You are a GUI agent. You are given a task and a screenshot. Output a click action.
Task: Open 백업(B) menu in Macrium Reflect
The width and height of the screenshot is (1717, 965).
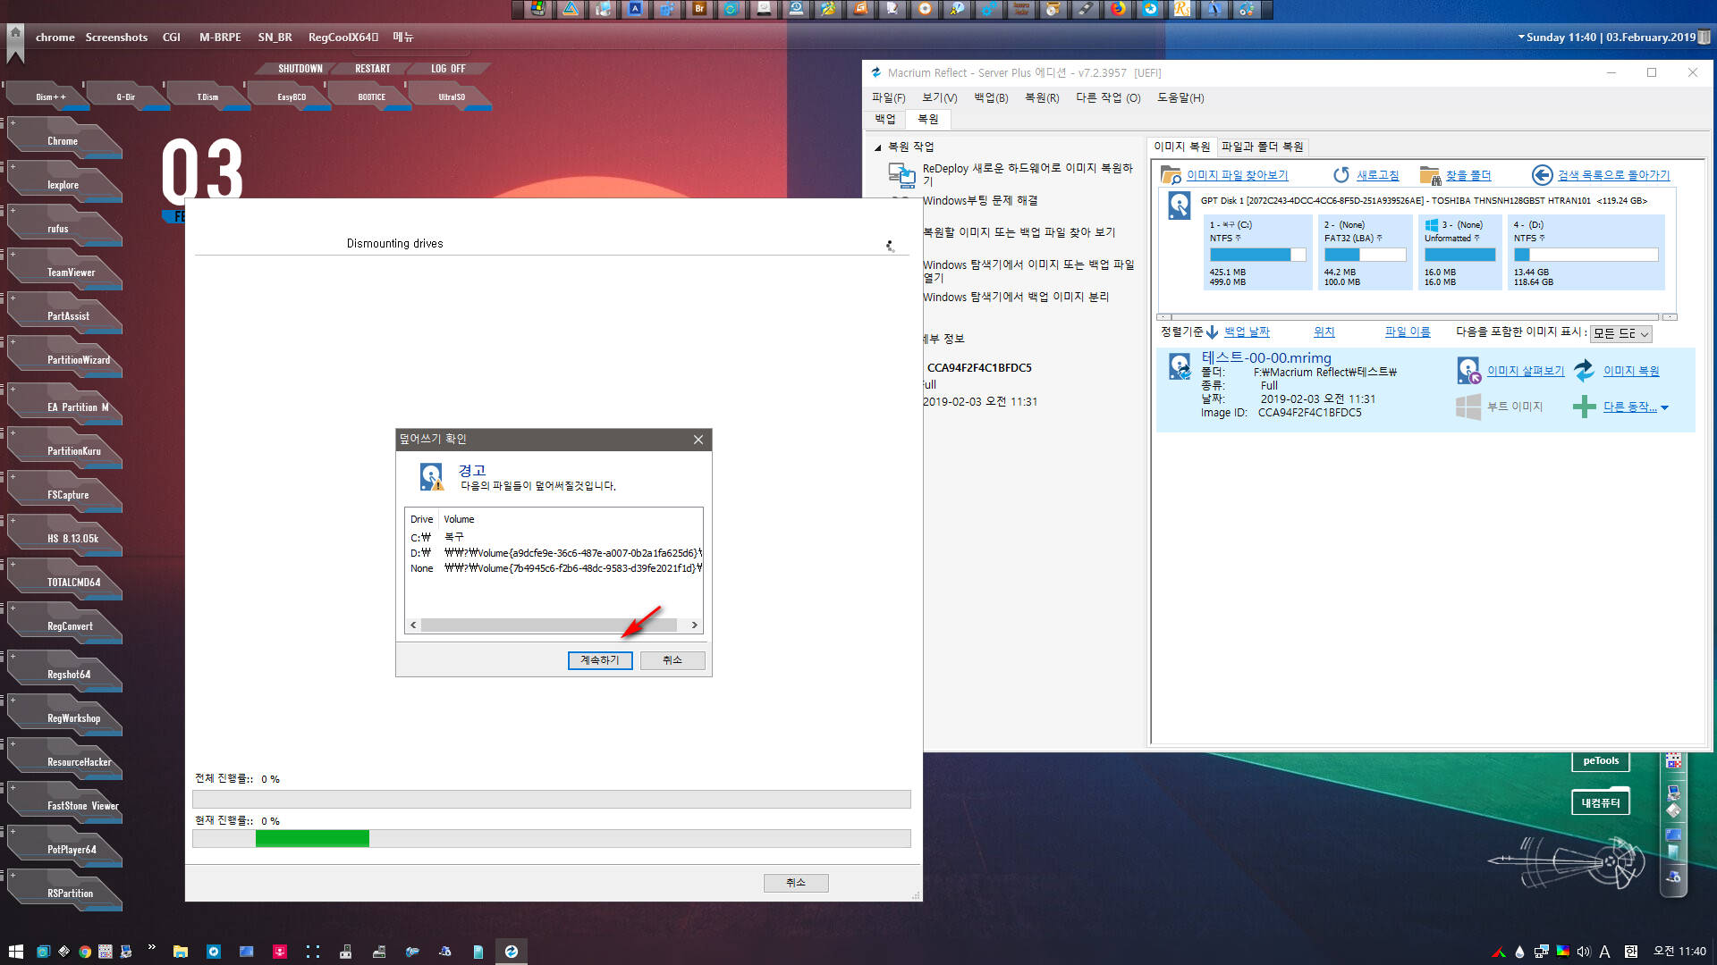point(991,98)
